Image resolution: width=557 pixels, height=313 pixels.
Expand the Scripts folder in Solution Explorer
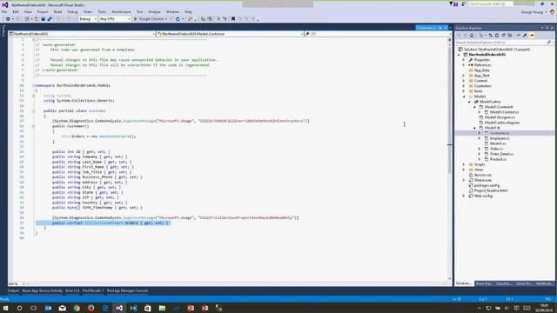coord(464,164)
